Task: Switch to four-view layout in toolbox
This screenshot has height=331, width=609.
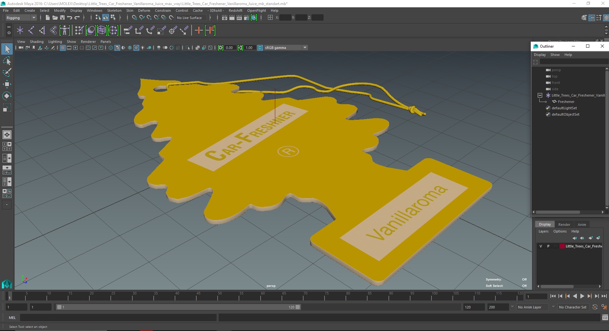Action: click(x=7, y=146)
